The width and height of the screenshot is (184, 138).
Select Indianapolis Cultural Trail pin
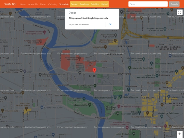click(x=144, y=59)
